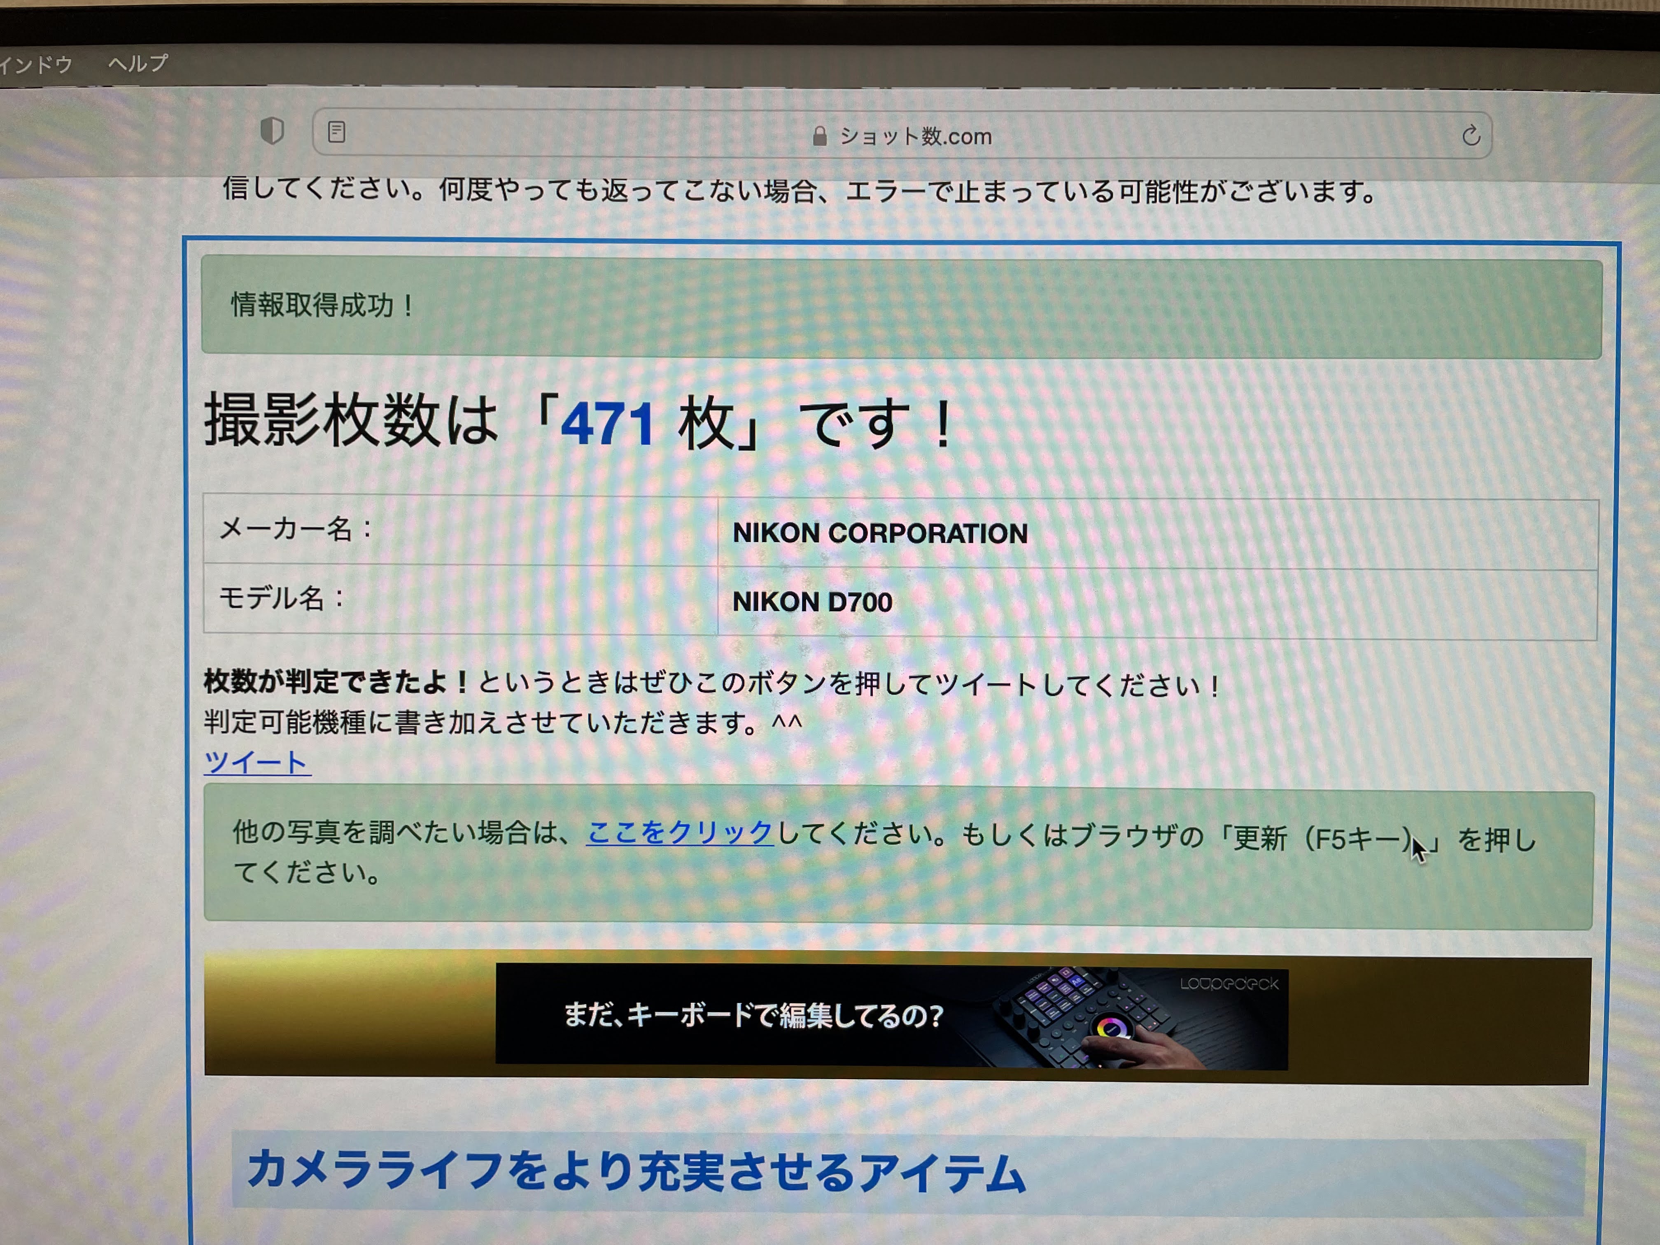Click the privacy shield icon in Safari toolbar
The height and width of the screenshot is (1245, 1660).
(x=272, y=131)
